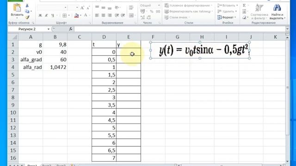
Task: Click Вставить in the Ячейки (Cells) group
Action: pos(228,6)
